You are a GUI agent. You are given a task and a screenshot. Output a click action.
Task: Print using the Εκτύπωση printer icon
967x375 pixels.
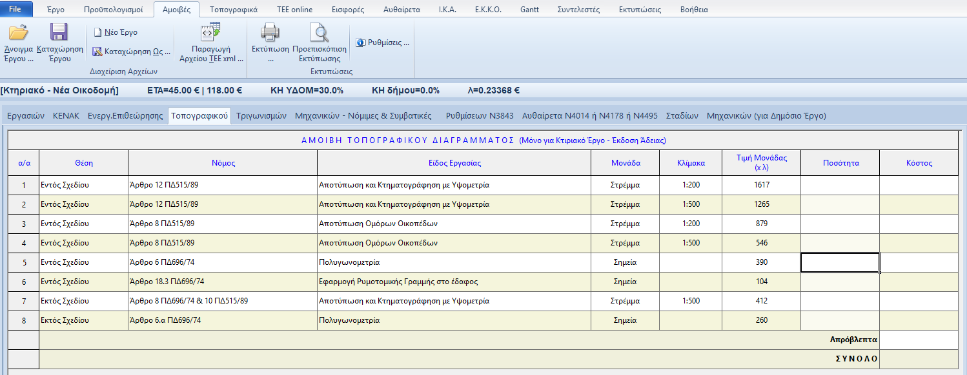269,32
